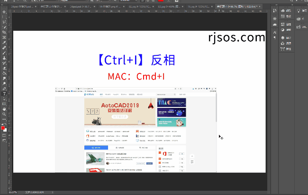Select the Crop tool

(4, 32)
